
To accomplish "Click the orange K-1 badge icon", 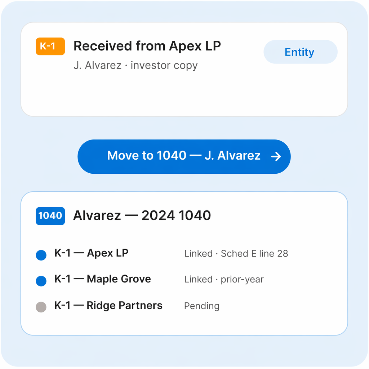I will tap(50, 46).
